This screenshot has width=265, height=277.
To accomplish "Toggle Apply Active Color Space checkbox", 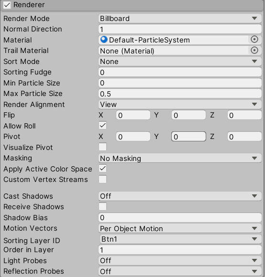I will coord(102,169).
